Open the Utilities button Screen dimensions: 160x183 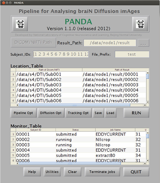coord(52,172)
